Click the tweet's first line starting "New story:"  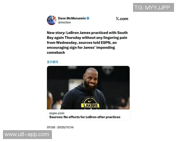point(87,33)
